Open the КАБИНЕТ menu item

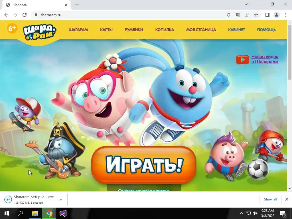point(236,30)
